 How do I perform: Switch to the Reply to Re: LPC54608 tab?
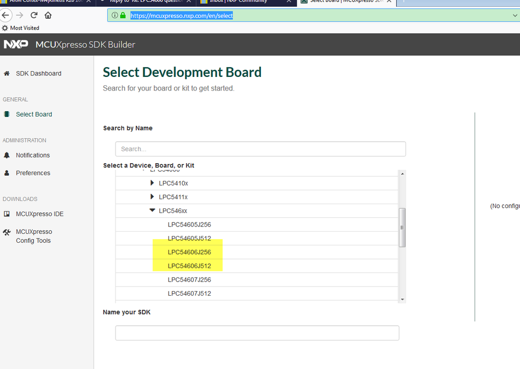point(146,2)
